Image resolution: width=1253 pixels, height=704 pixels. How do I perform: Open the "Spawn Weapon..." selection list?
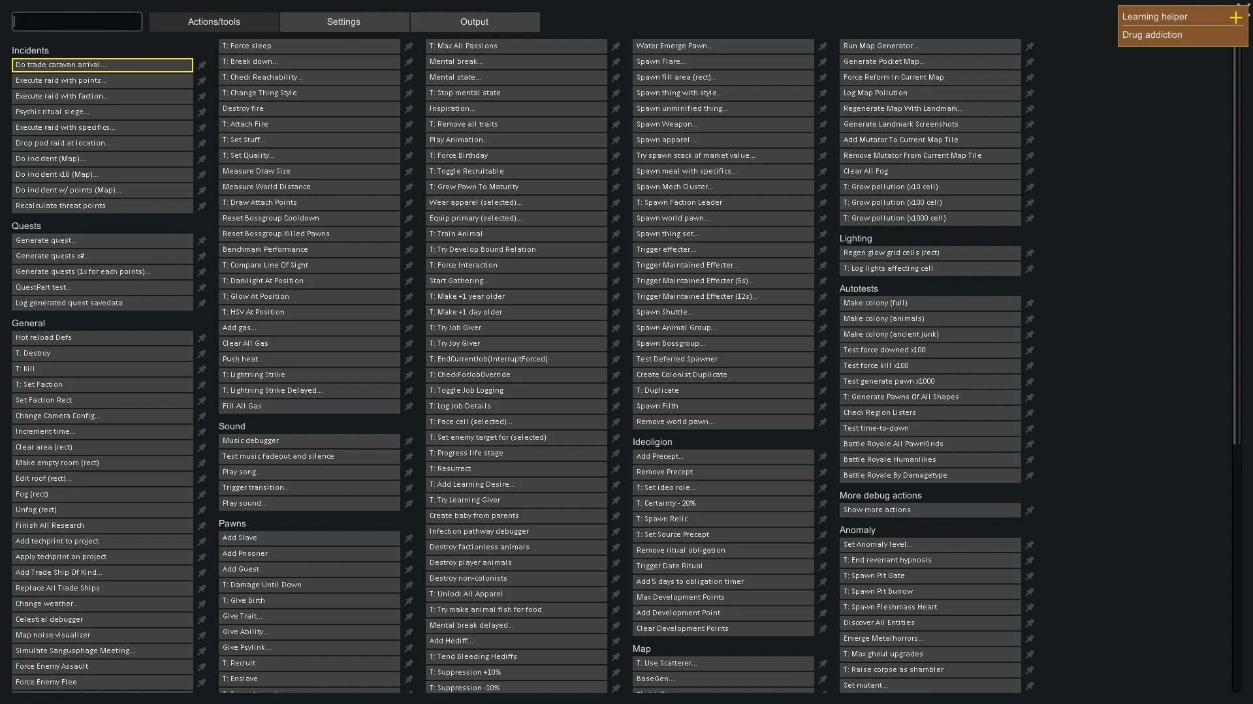pos(723,124)
